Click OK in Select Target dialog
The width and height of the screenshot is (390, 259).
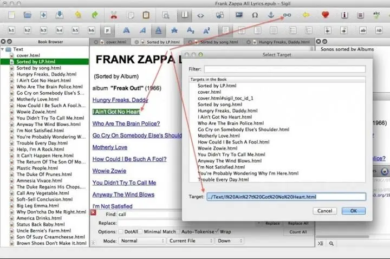[353, 211]
